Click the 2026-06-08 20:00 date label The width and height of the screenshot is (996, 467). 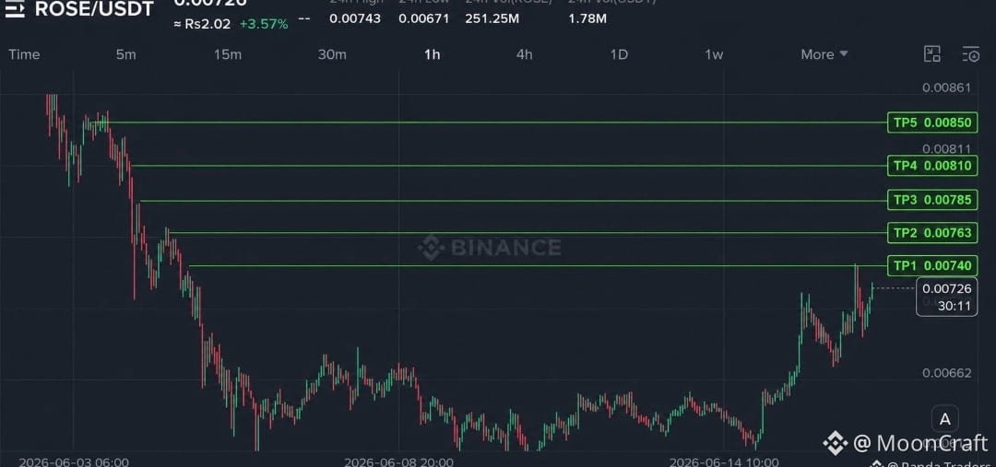point(399,461)
